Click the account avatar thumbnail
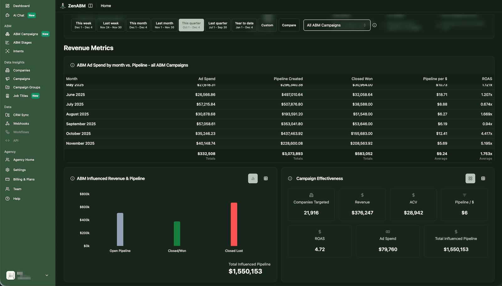The height and width of the screenshot is (286, 502). pyautogui.click(x=10, y=275)
